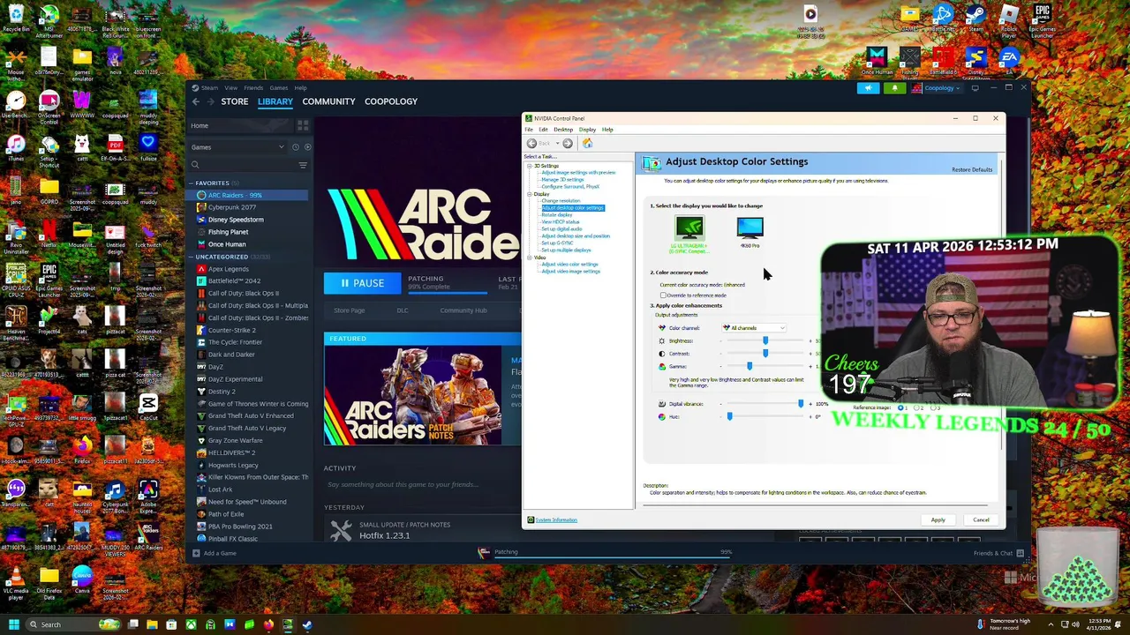Open the GOPRO folder on desktop
Screen dimensions: 1130x635
pos(49,190)
